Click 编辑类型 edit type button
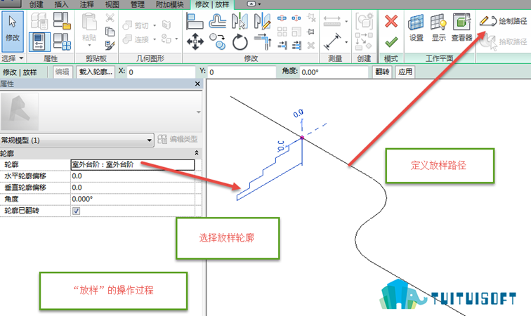Image resolution: width=531 pixels, height=316 pixels. pos(178,139)
